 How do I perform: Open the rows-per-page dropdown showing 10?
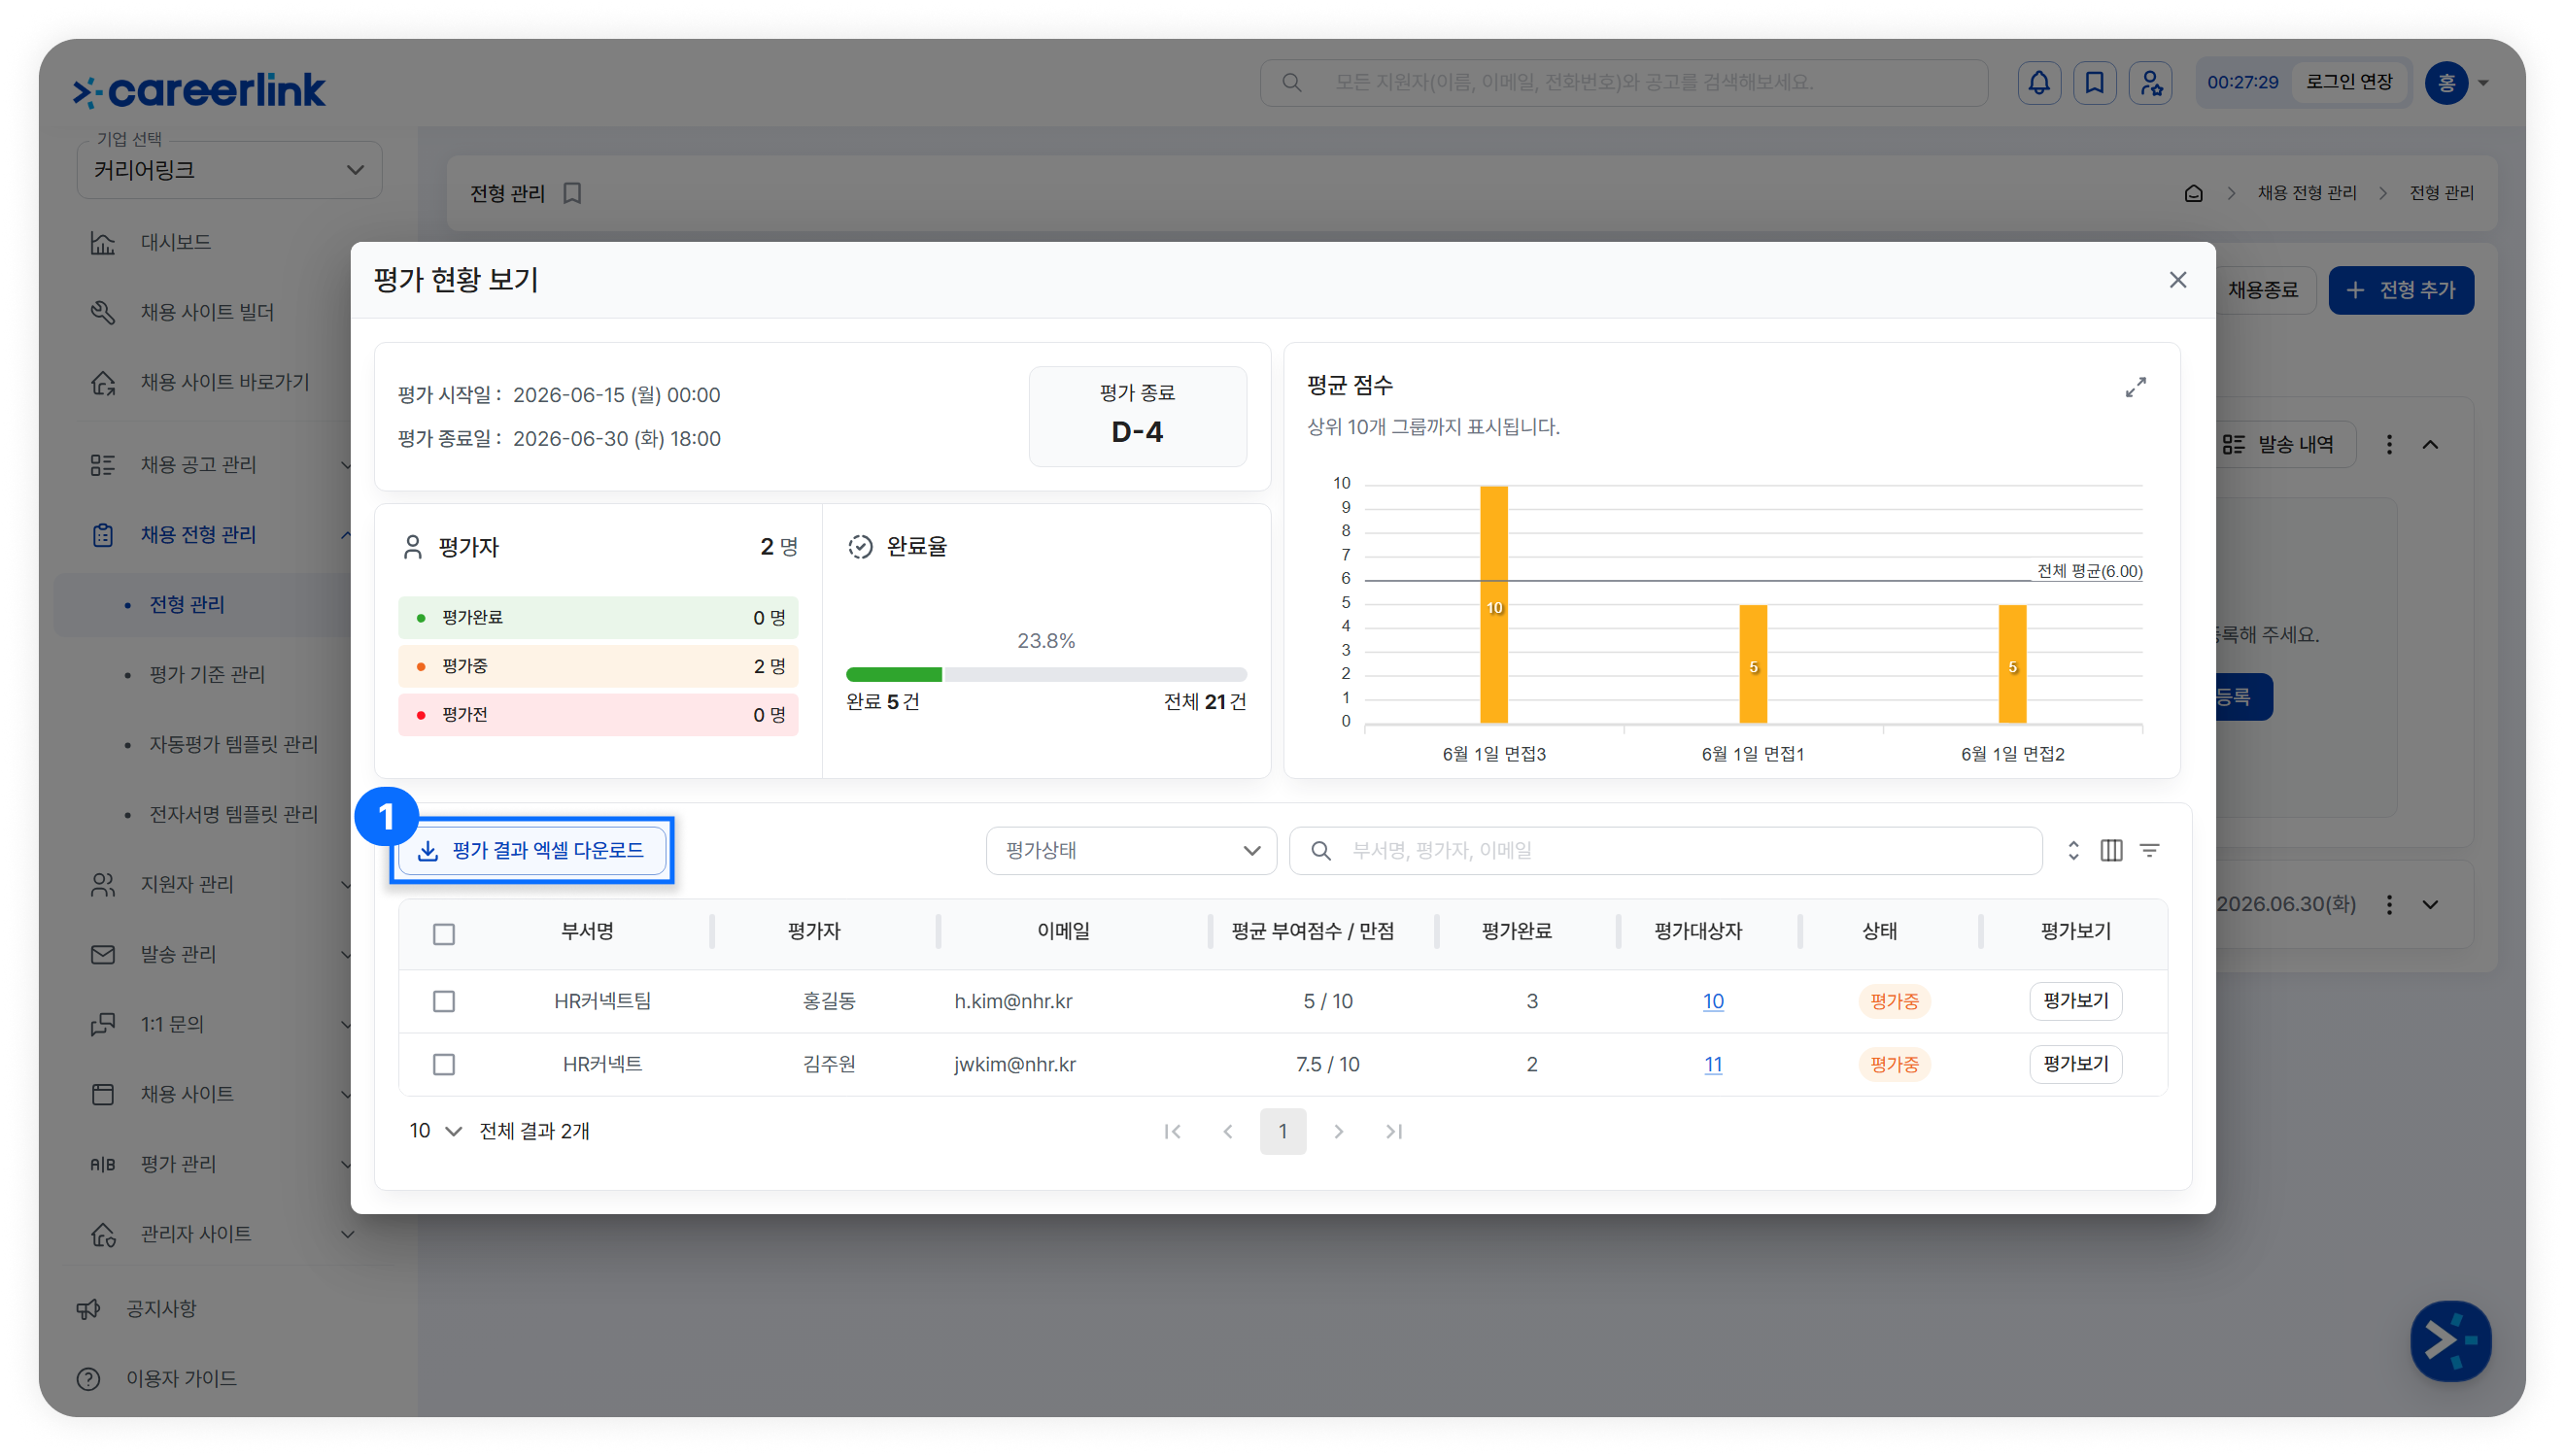click(435, 1131)
